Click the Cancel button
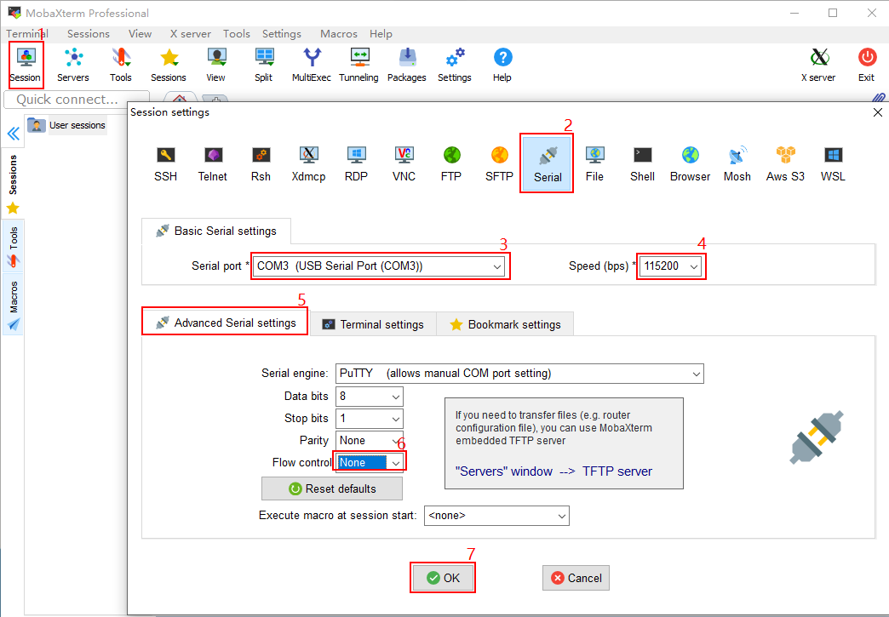This screenshot has height=617, width=889. coord(576,578)
